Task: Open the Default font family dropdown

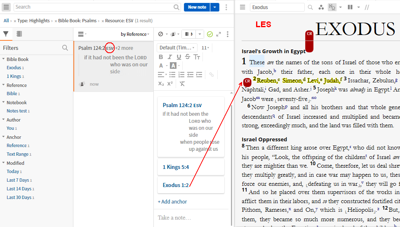Action: 177,48
